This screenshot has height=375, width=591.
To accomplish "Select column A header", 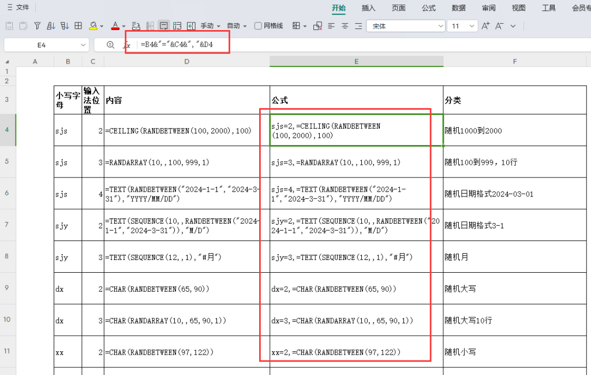I will [35, 61].
